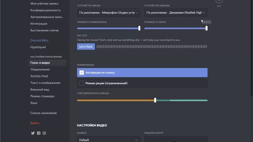
Task: Close settings with the ESC button
Action: click(219, 1)
